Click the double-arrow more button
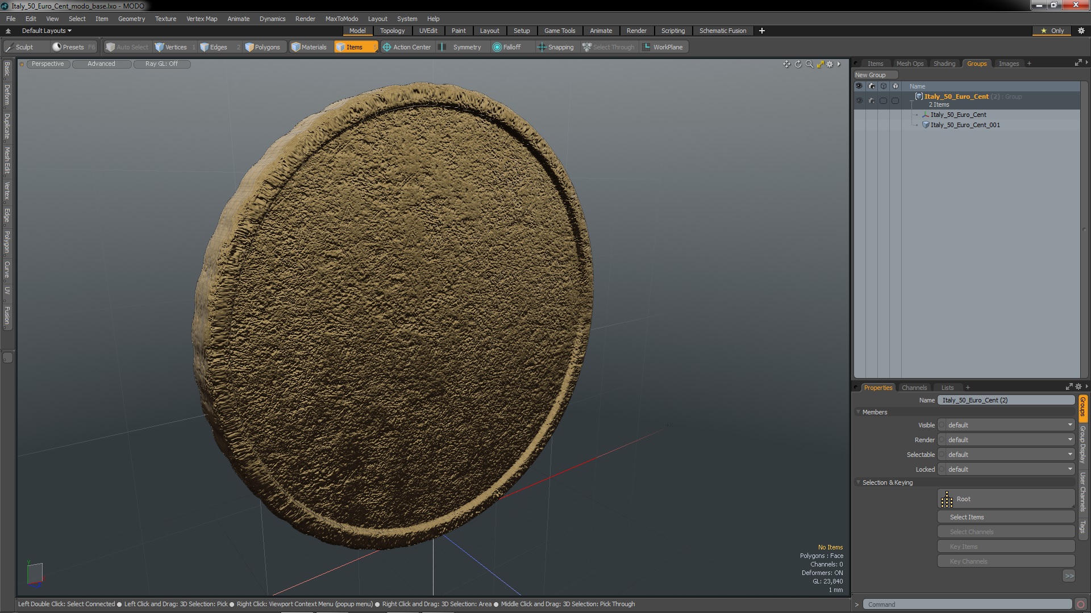The height and width of the screenshot is (613, 1091). (x=1069, y=576)
